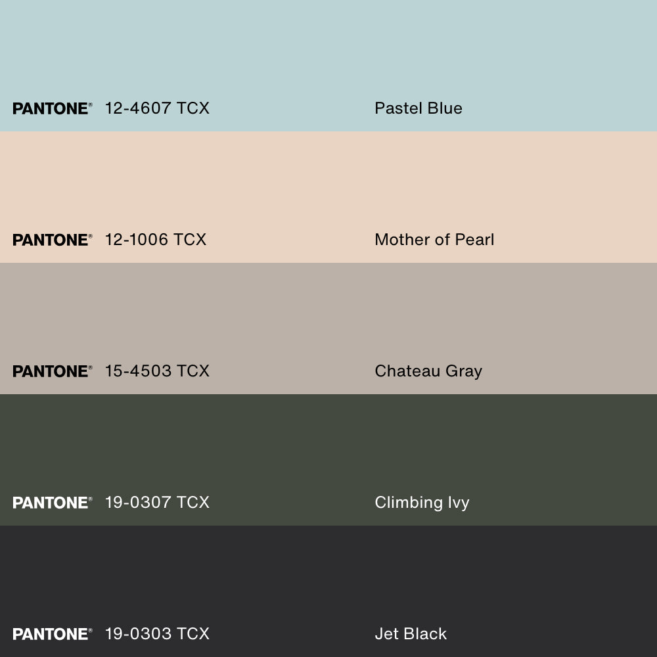The height and width of the screenshot is (657, 657).
Task: Click the PANTONE logo beside 19-0307 TCX
Action: tap(53, 503)
